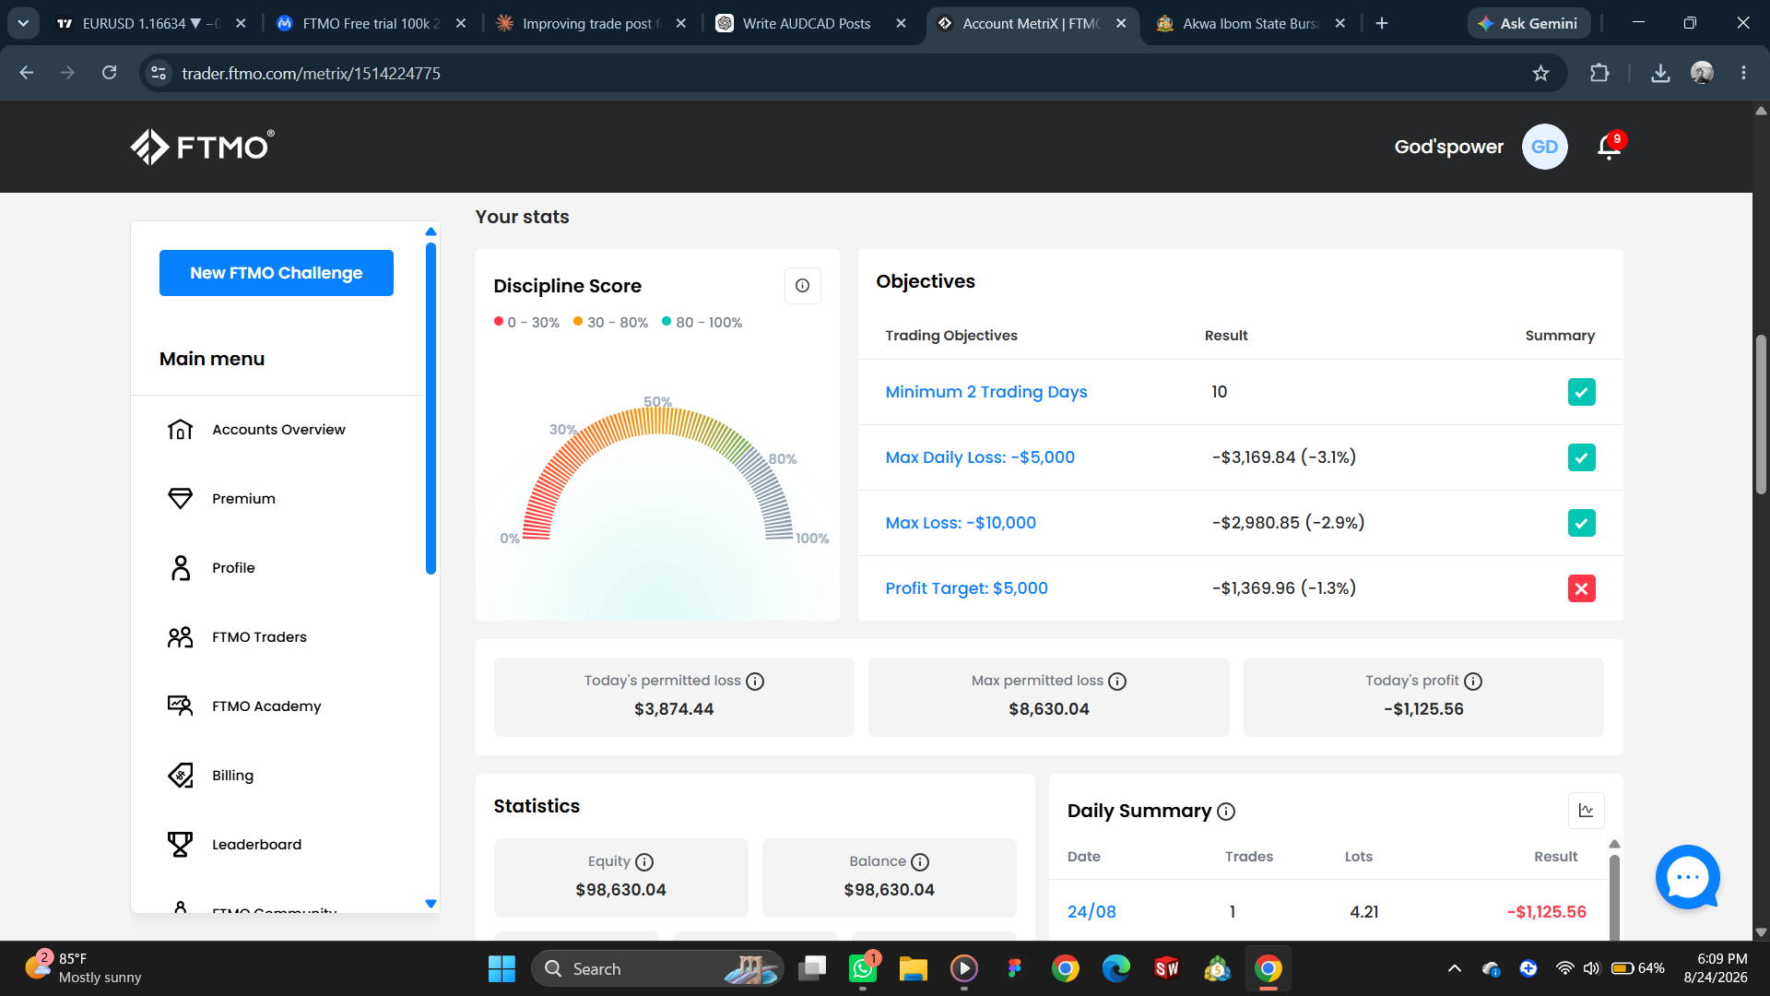Open Profile menu item
The width and height of the screenshot is (1770, 996).
coord(233,568)
